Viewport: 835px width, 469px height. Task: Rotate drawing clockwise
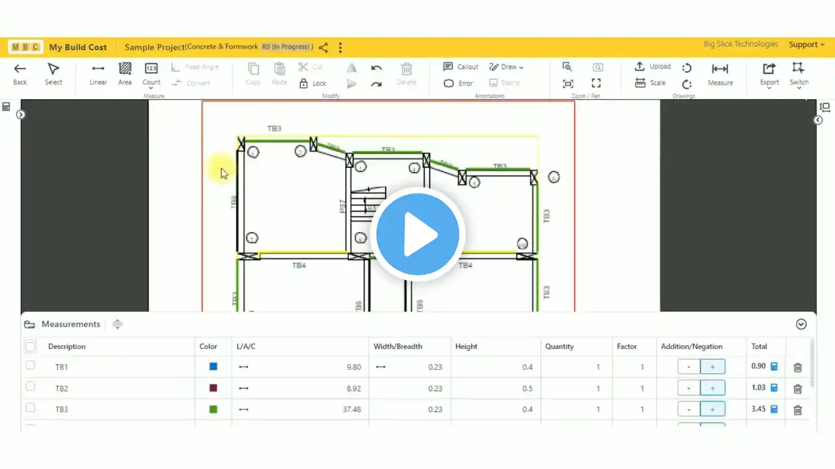tap(687, 84)
